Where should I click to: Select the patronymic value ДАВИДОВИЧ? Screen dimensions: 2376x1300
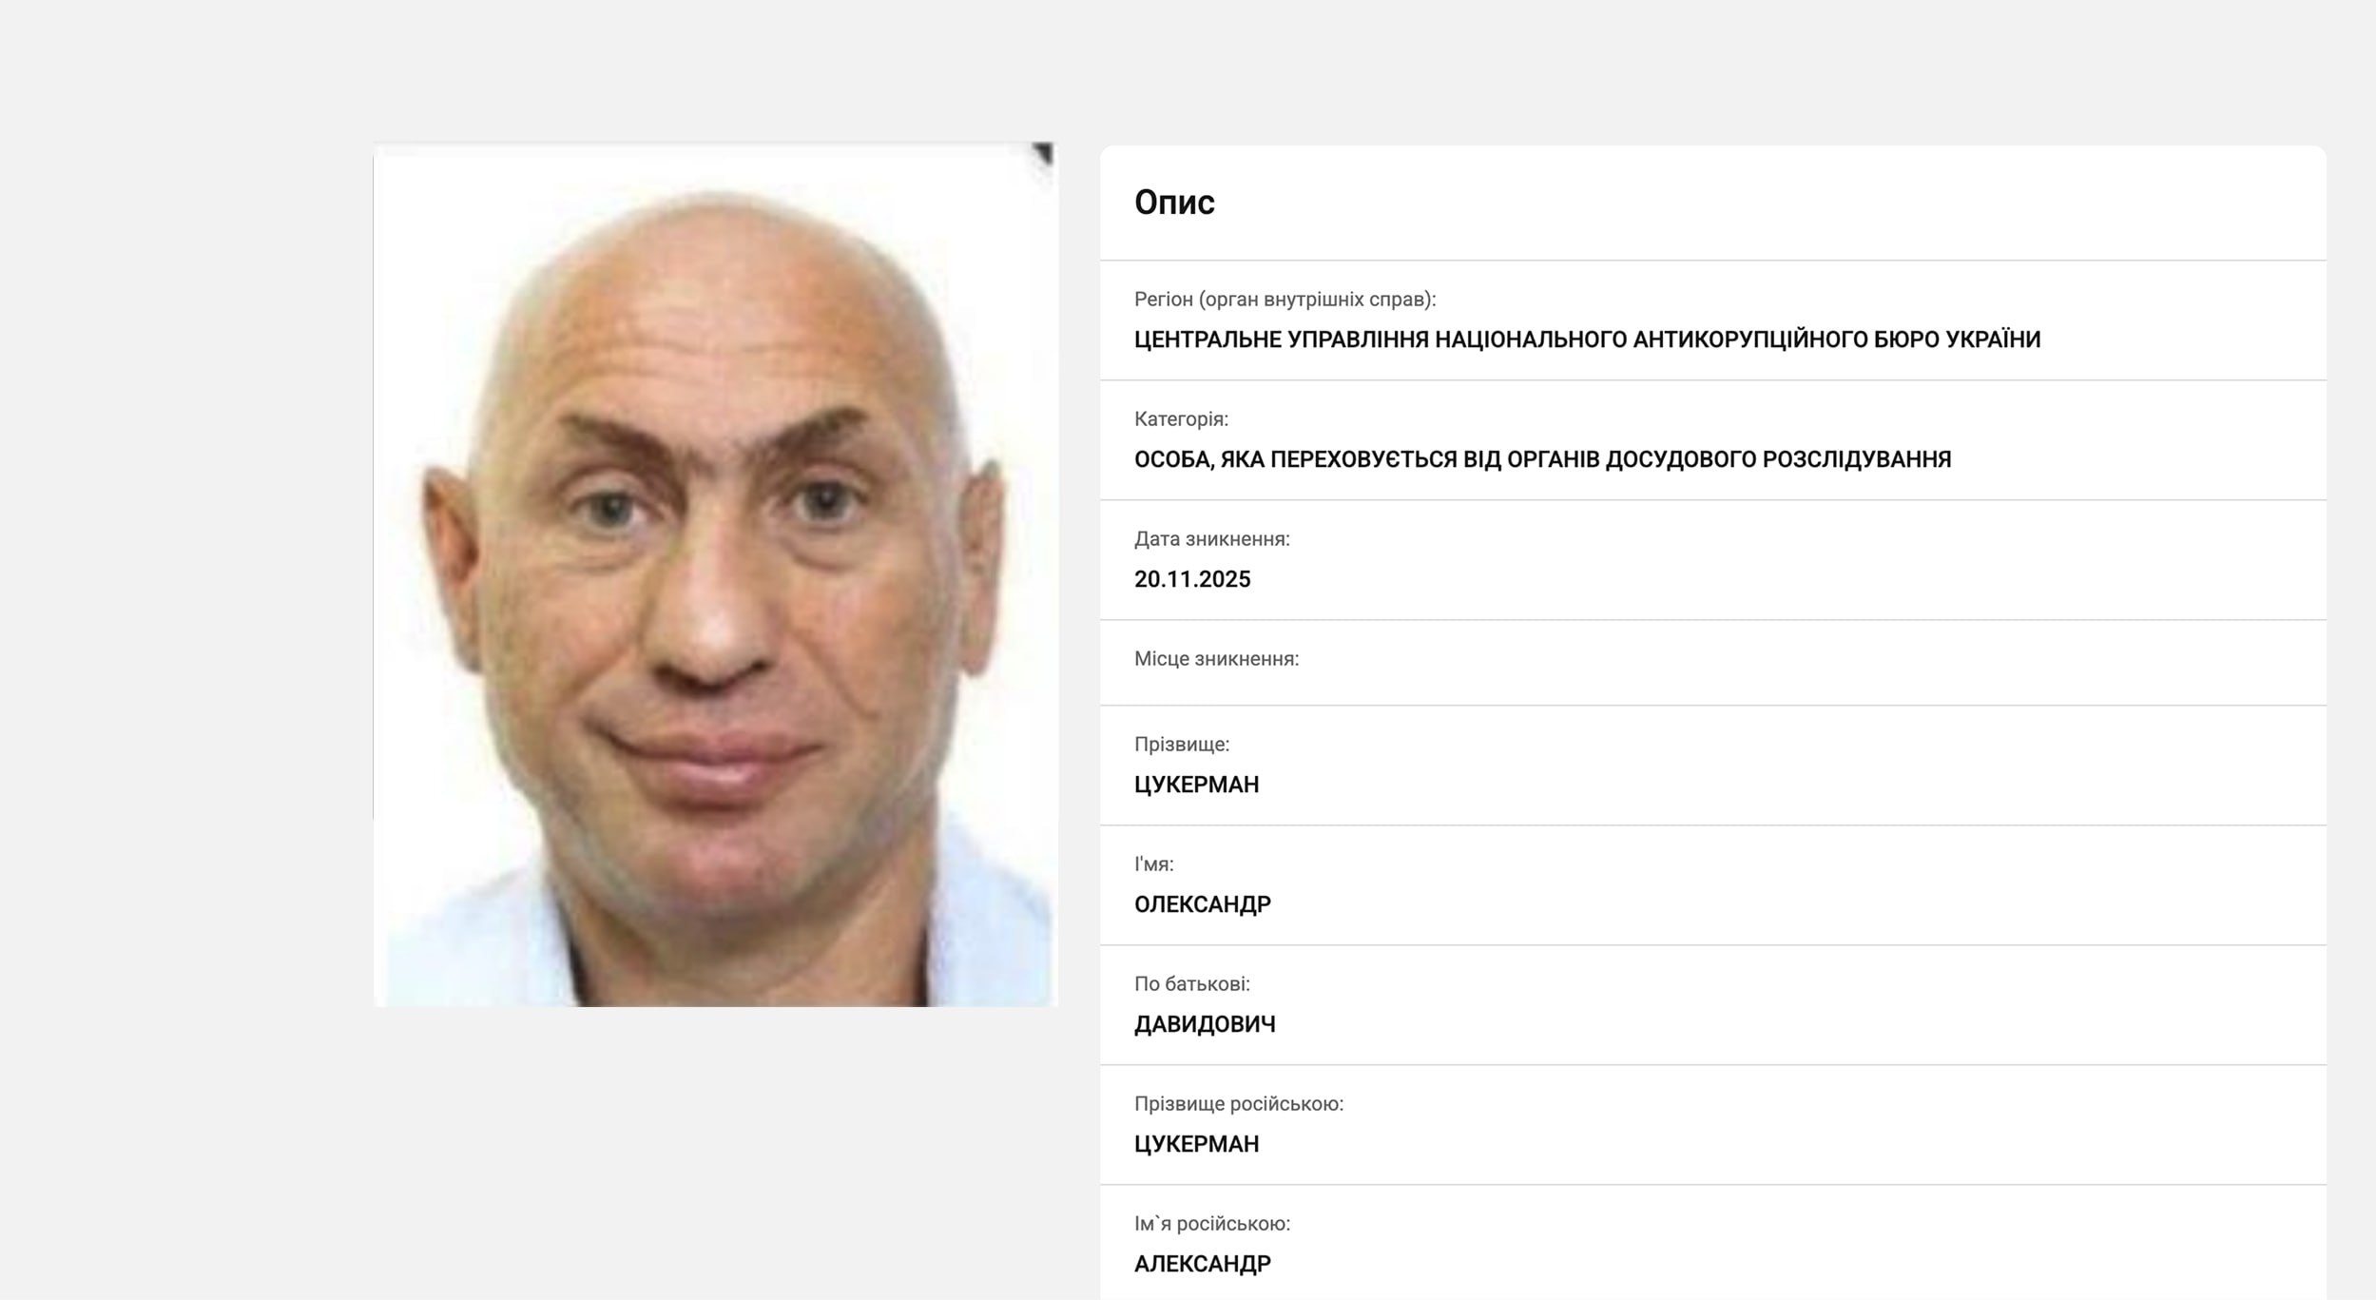point(1205,1024)
